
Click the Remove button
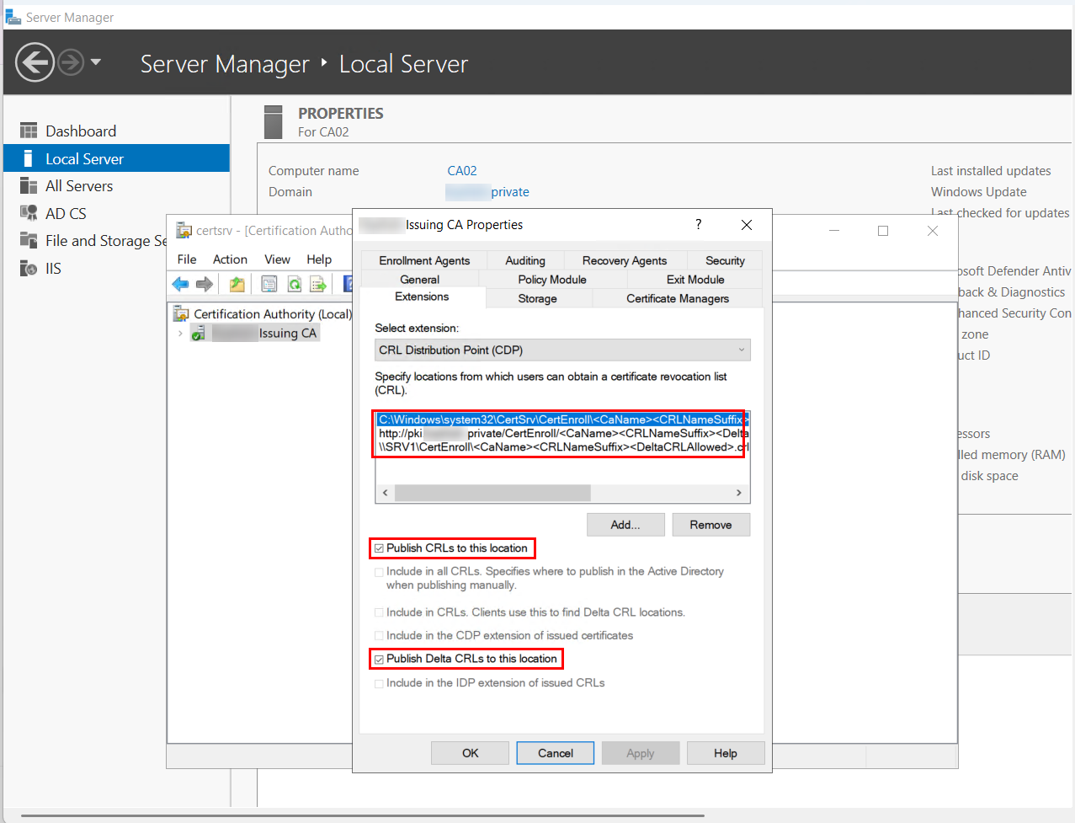point(710,525)
